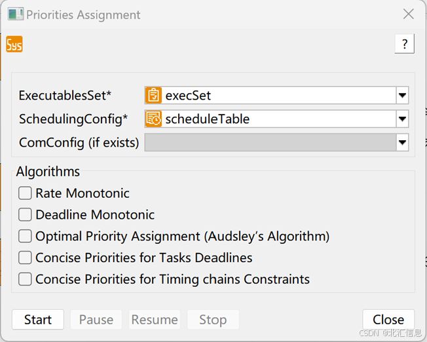427x342 pixels.
Task: Expand the ComConfig dropdown arrow
Action: [402, 142]
